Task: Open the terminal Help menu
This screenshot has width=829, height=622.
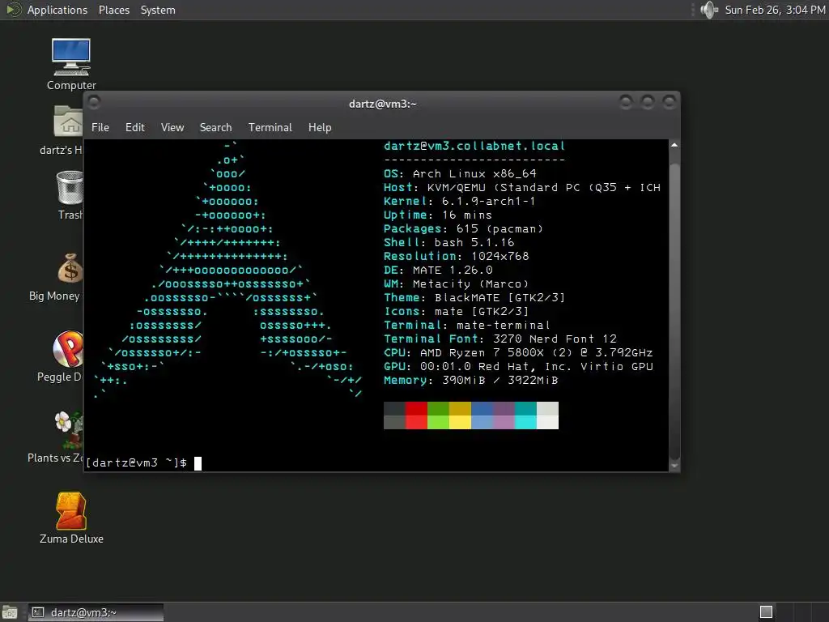Action: point(320,127)
